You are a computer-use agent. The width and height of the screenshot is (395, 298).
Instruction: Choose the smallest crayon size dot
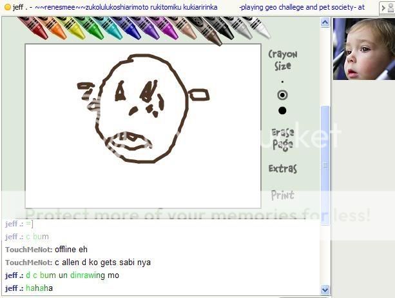coord(282,81)
